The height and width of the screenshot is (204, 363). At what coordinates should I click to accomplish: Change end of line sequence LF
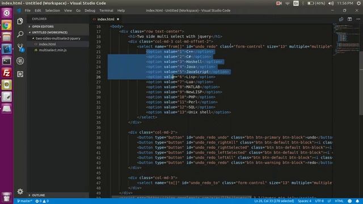[329, 201]
